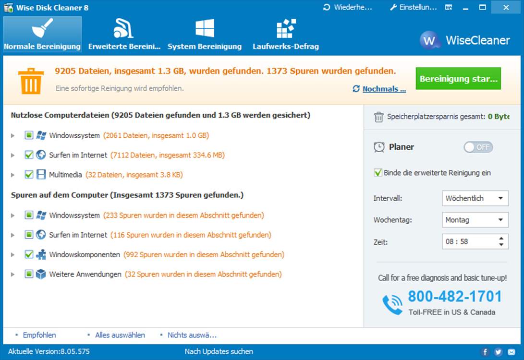Viewport: 524px width, 360px height.
Task: Click the film strip icon beside Multimedia
Action: click(x=41, y=174)
